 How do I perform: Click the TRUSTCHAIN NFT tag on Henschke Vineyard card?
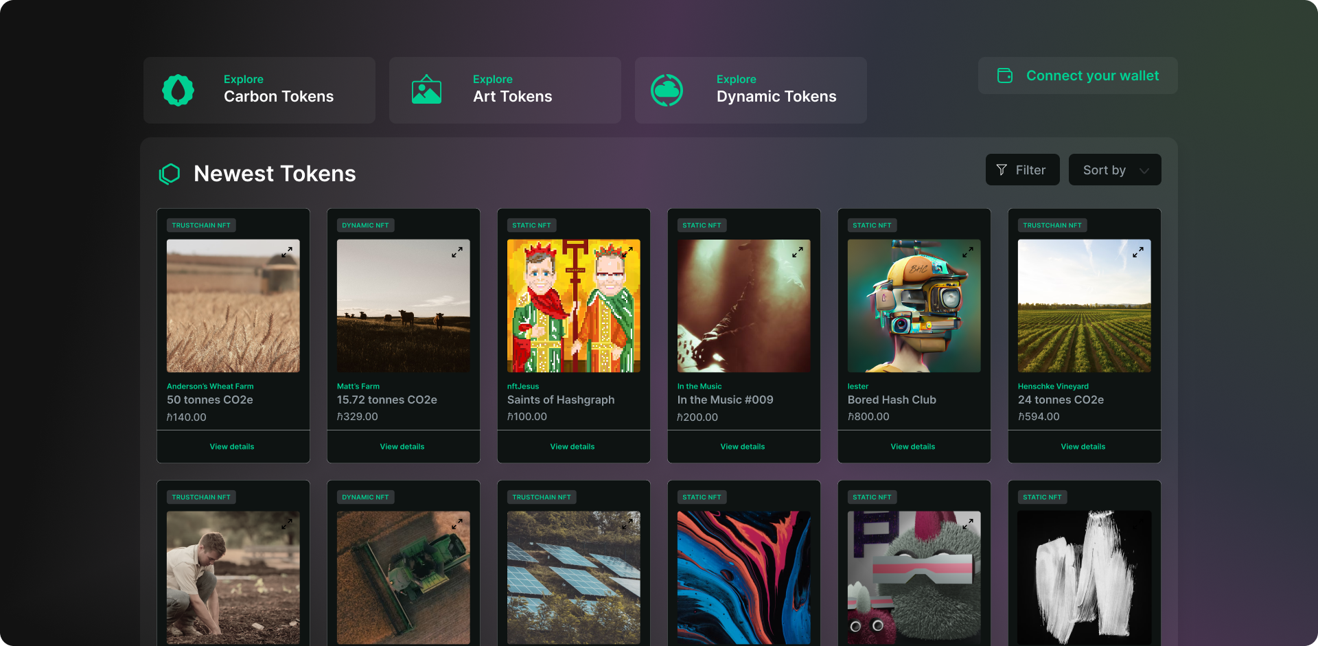[x=1052, y=225]
